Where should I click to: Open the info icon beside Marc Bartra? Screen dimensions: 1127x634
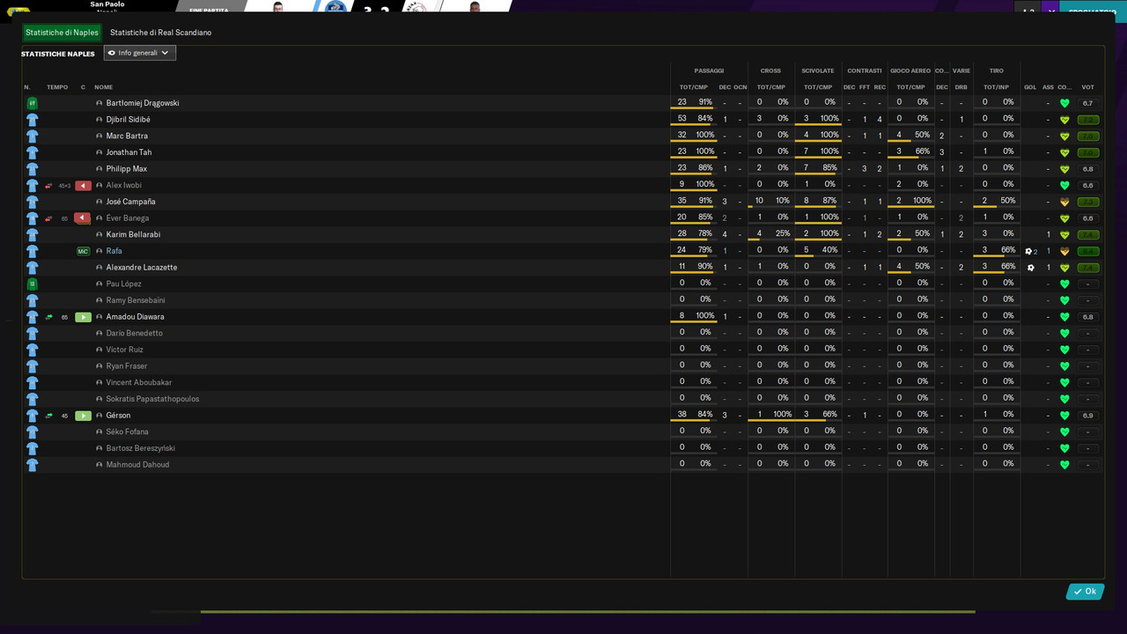point(99,136)
